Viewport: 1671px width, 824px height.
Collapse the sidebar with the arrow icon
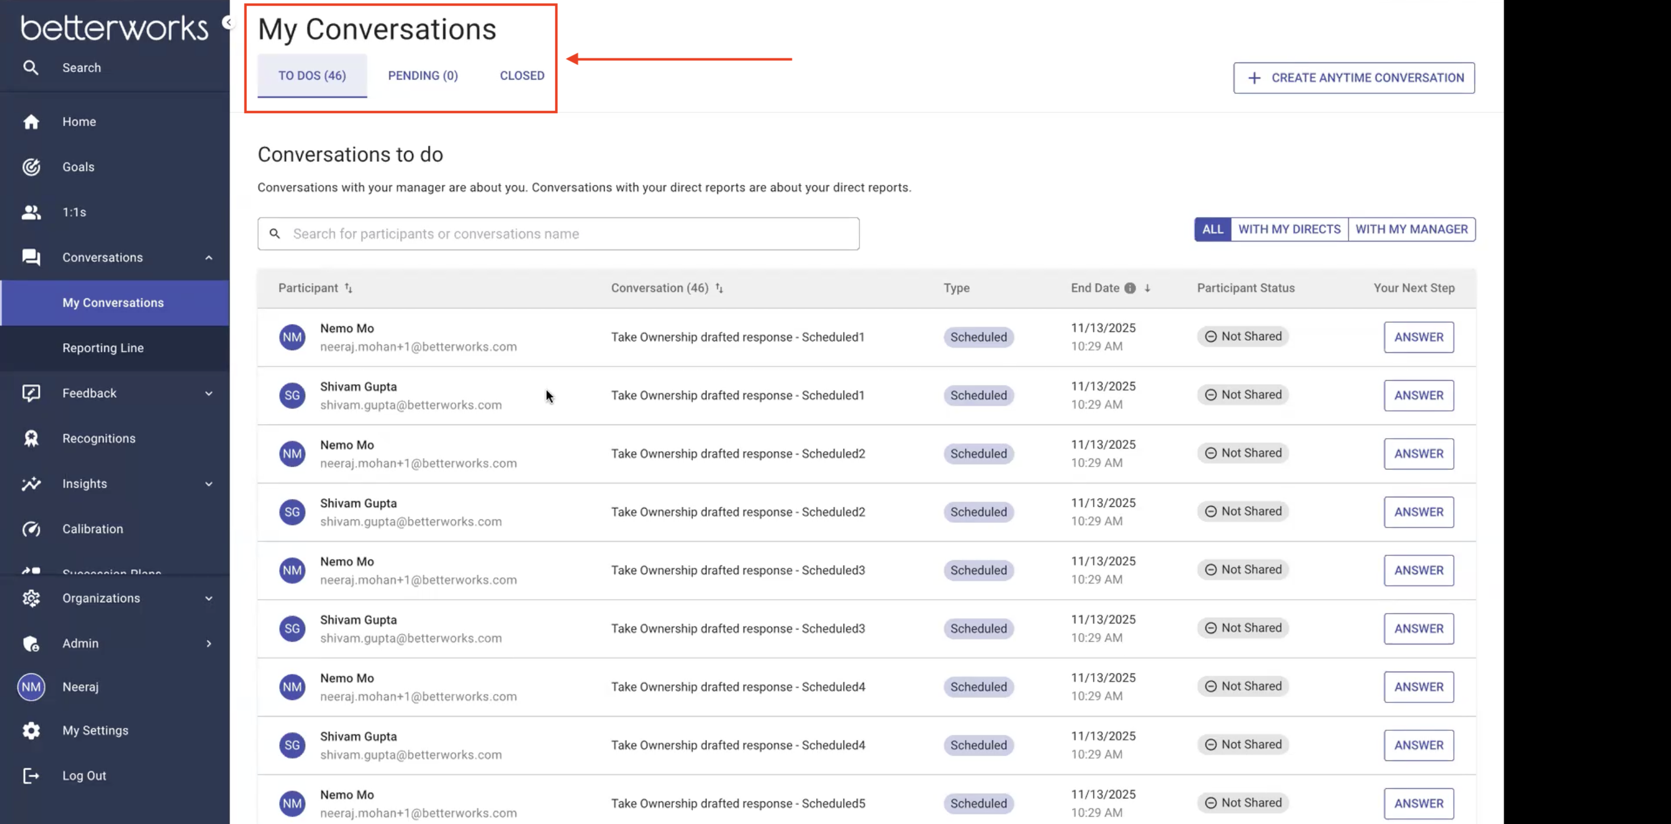click(x=228, y=23)
